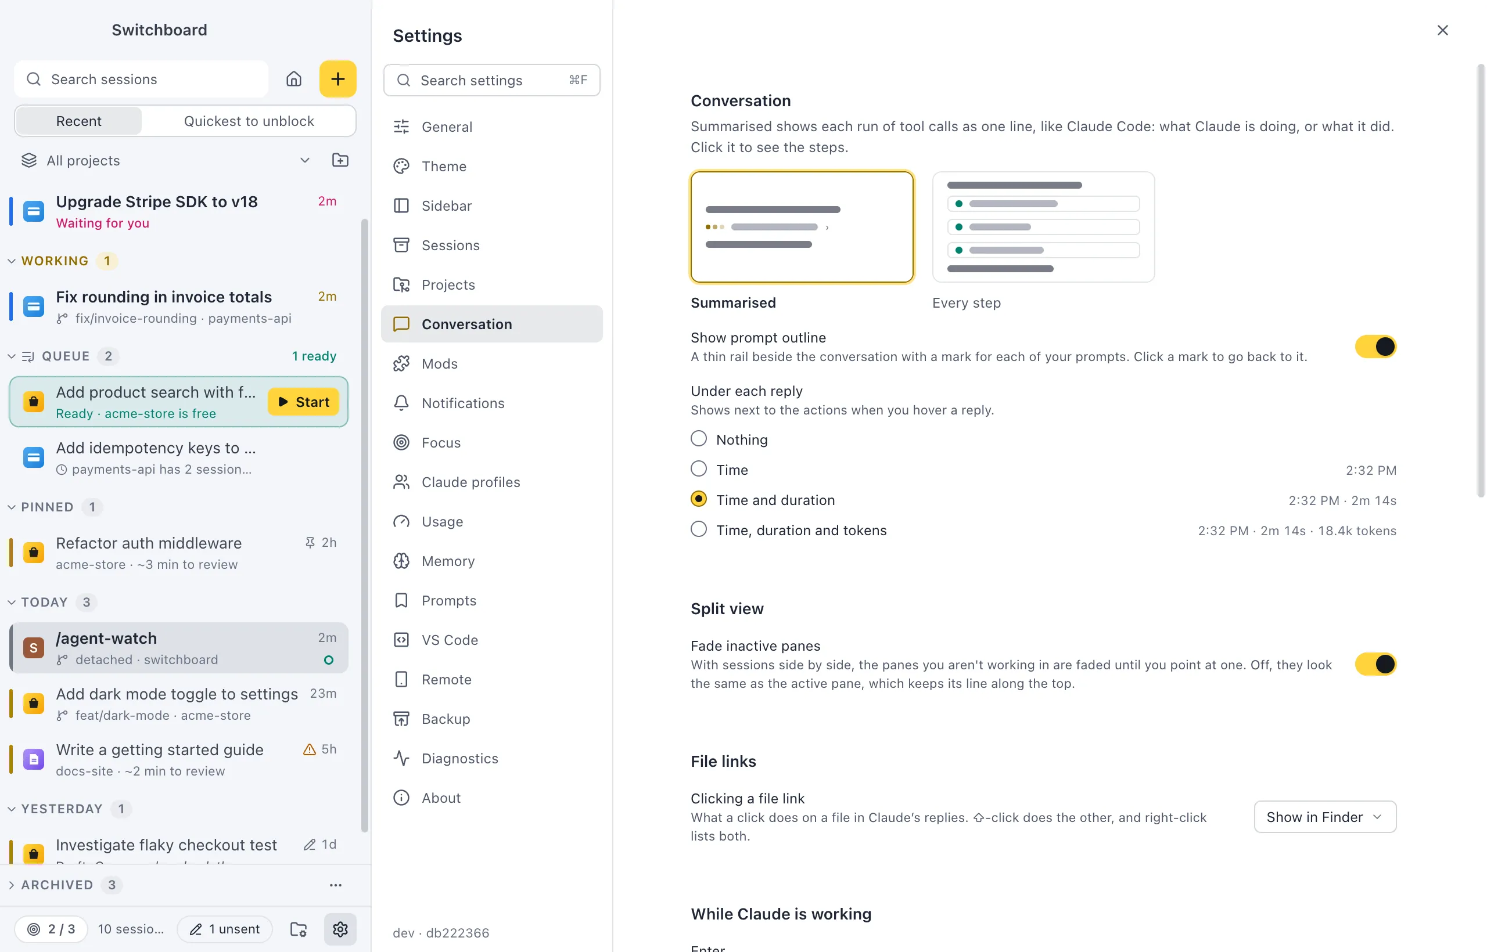Click the Search sessions input field

141,79
